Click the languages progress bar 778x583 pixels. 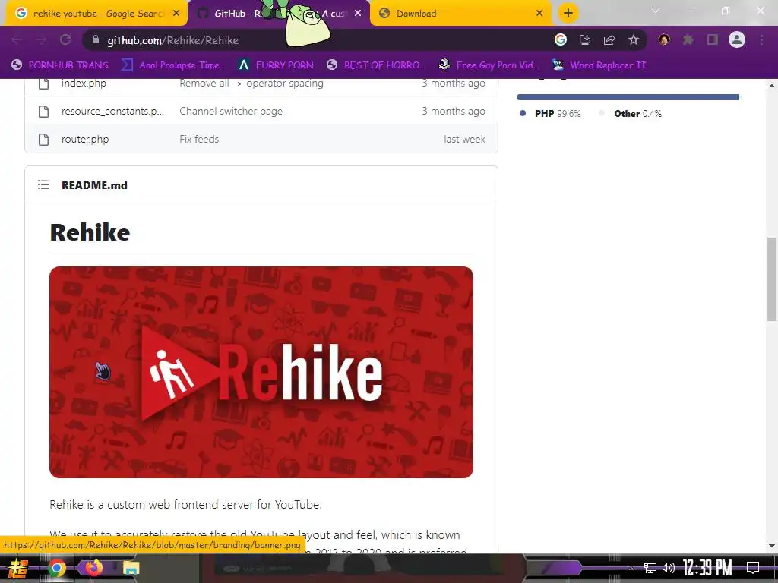tap(628, 97)
